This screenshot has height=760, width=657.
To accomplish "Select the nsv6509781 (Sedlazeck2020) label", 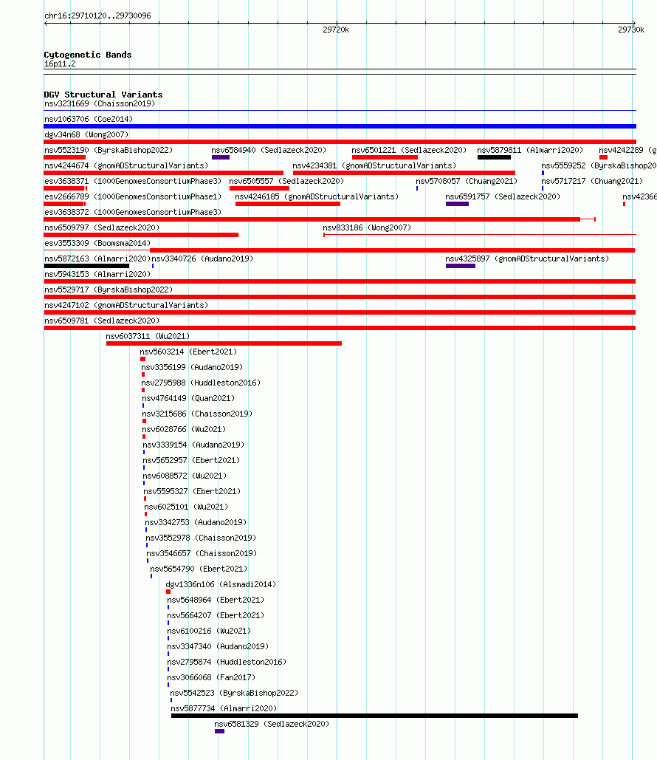I will click(102, 321).
